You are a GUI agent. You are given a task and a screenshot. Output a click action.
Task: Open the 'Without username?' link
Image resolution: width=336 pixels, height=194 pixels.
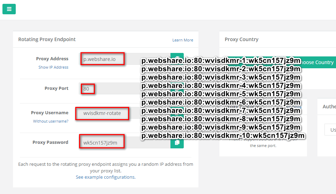50,121
